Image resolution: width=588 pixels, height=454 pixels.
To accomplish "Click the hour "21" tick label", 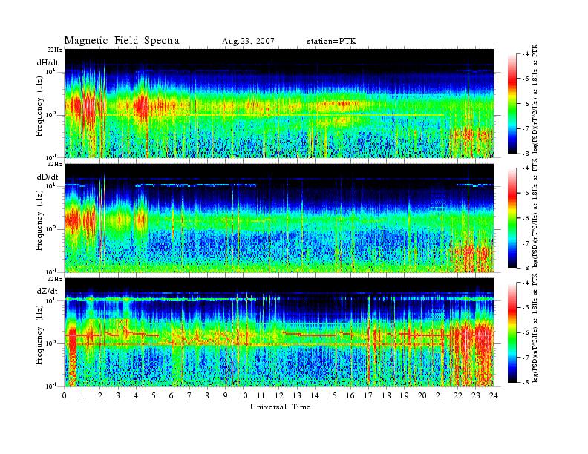I will [440, 396].
